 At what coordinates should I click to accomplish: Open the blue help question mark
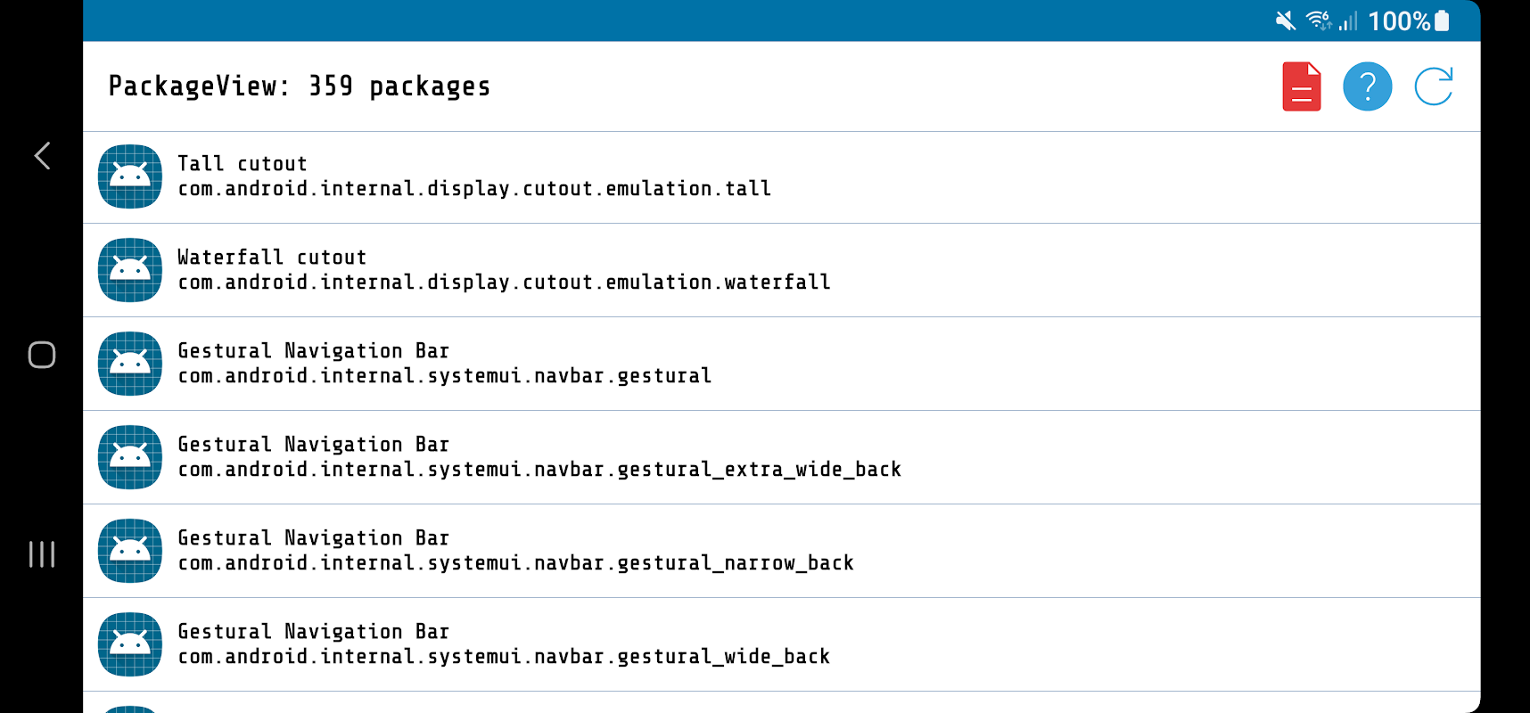pyautogui.click(x=1367, y=86)
